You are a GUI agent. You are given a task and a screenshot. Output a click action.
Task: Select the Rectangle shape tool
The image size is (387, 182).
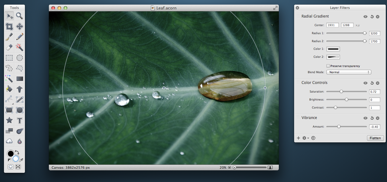pyautogui.click(x=10, y=110)
